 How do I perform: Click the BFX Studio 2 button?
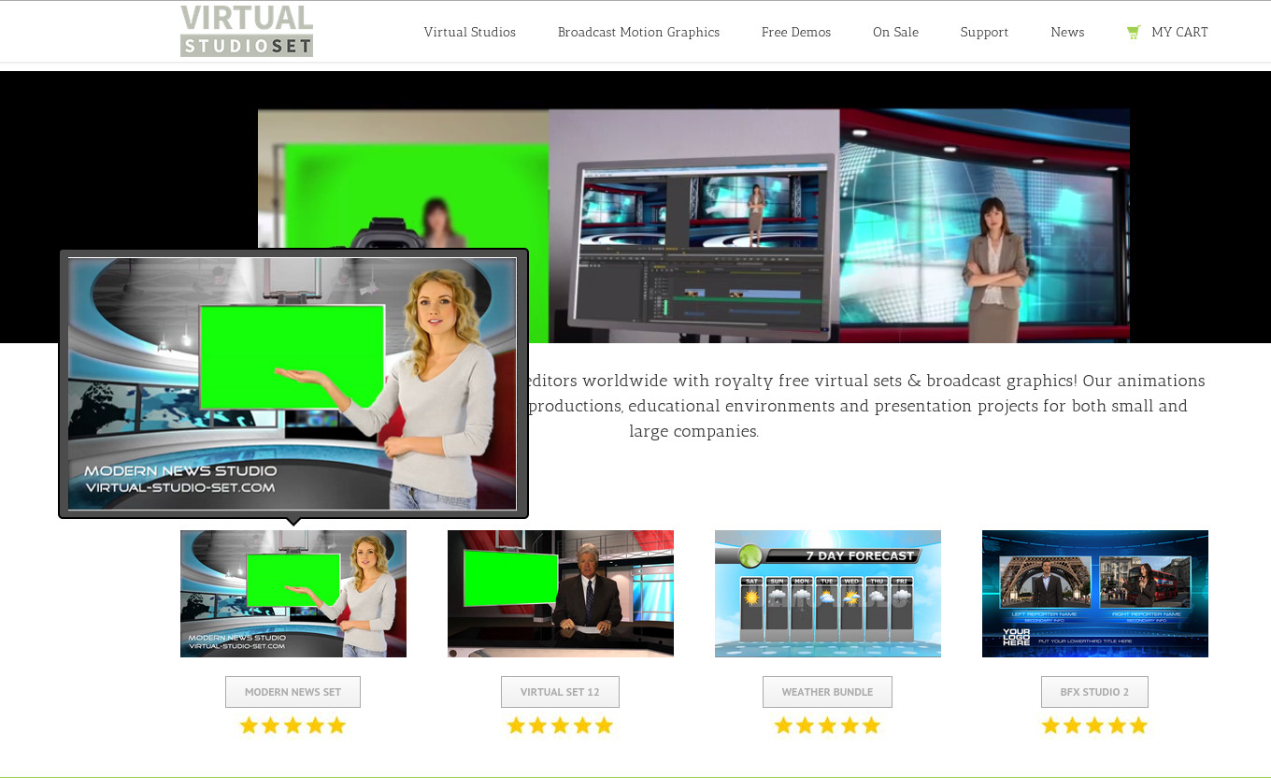tap(1094, 692)
